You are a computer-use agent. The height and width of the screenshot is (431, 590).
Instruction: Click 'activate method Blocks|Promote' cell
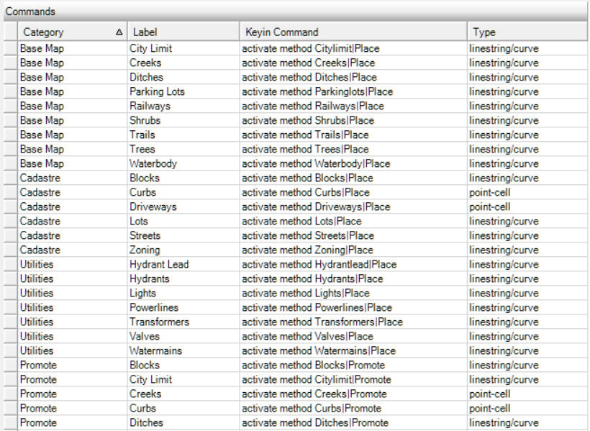[x=353, y=365]
